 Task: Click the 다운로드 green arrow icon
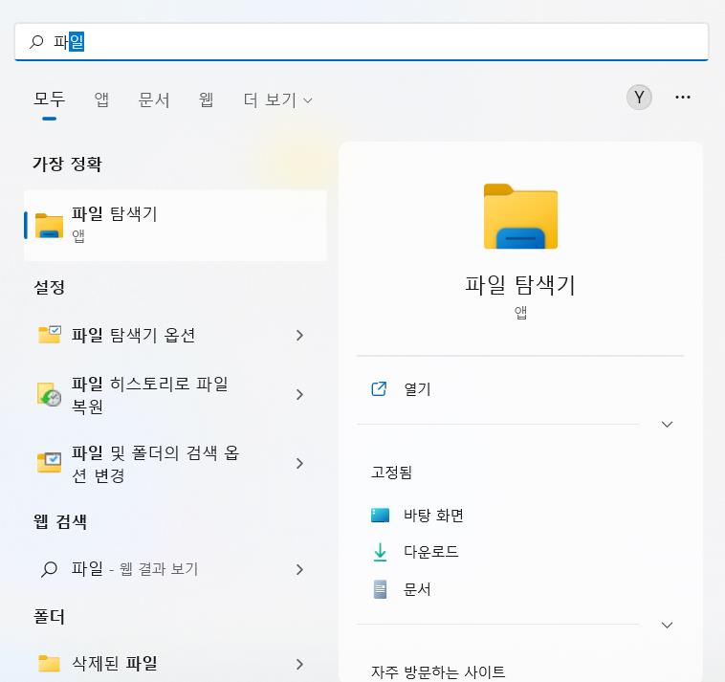(380, 552)
